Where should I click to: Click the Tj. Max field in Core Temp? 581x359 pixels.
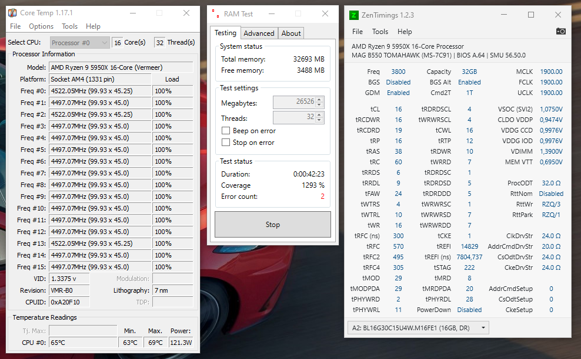pyautogui.click(x=83, y=331)
